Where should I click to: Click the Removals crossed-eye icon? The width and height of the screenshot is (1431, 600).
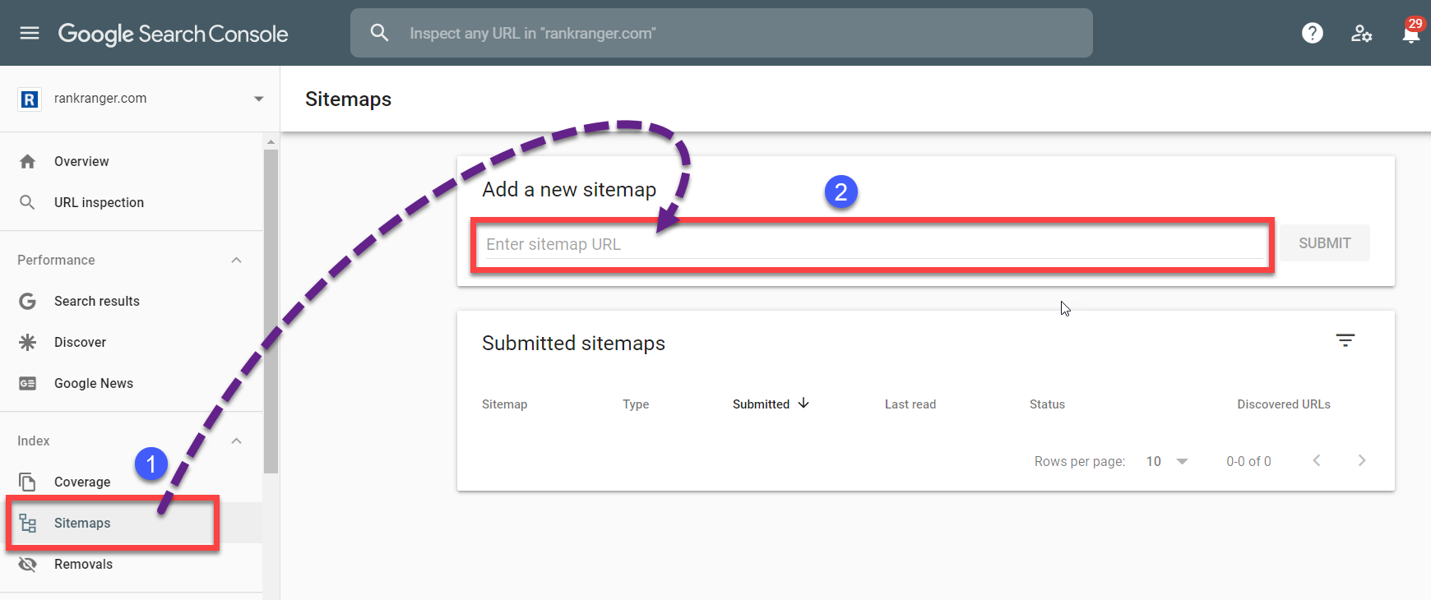[x=27, y=564]
